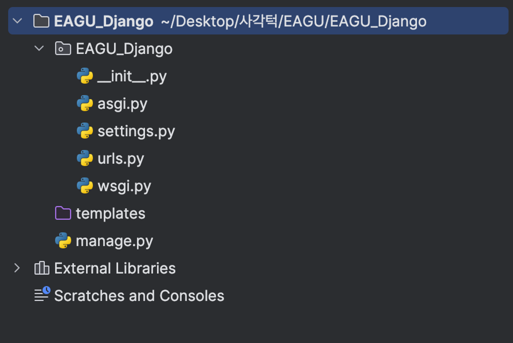Click the Python icon beside asgi.py
513x343 pixels.
pos(85,103)
